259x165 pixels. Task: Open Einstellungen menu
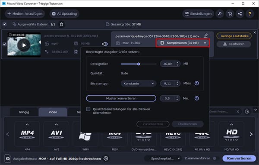pos(198,14)
